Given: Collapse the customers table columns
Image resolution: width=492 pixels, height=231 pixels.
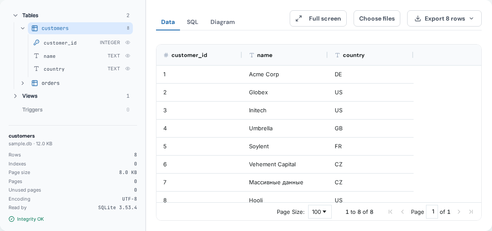Looking at the screenshot, I should tap(23, 28).
